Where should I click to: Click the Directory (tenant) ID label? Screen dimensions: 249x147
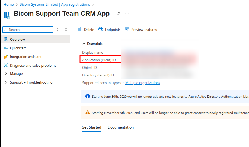98,75
